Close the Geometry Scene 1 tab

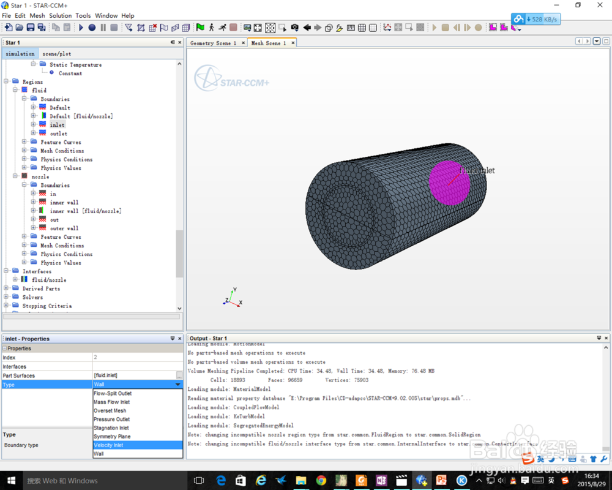[243, 43]
